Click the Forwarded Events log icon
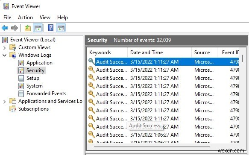The height and width of the screenshot is (155, 249). click(x=21, y=94)
